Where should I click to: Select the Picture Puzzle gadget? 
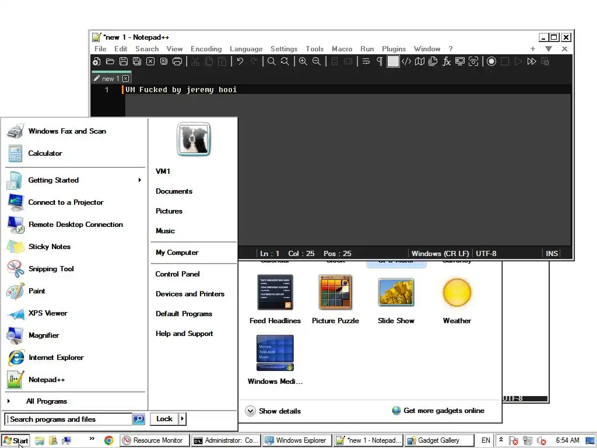pos(335,299)
